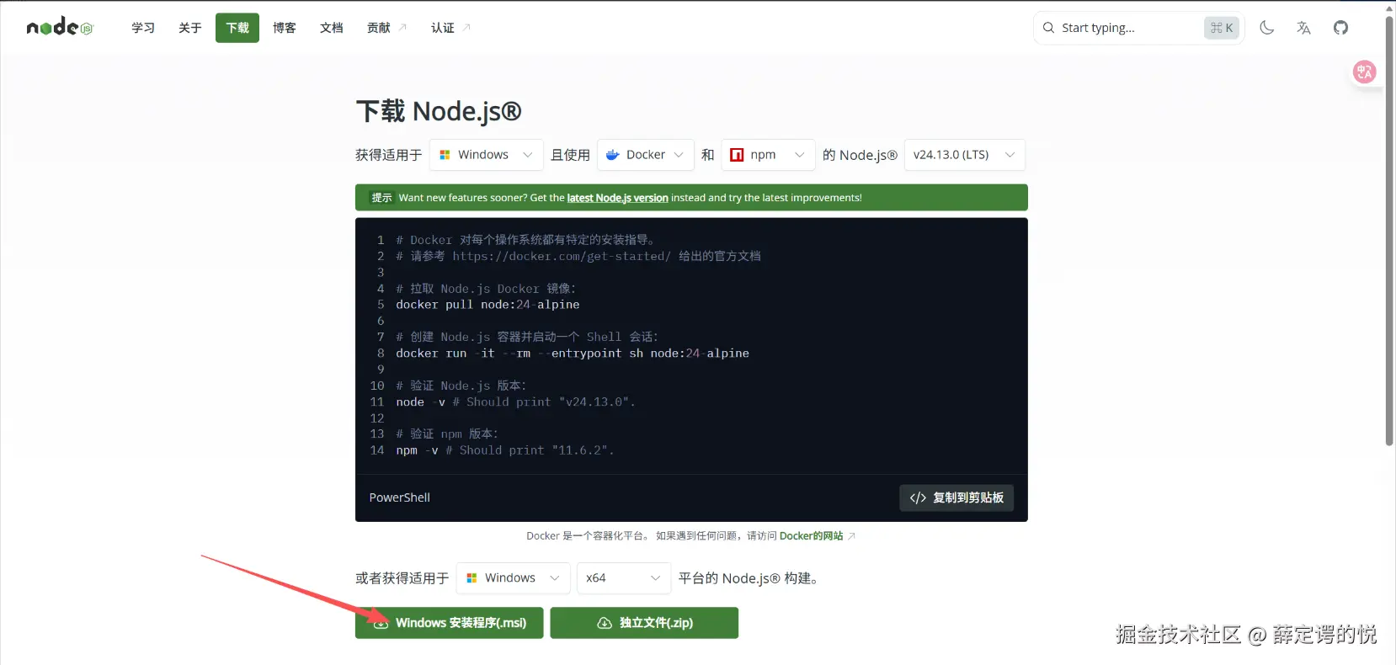Click code line 'npm -v'
1396x665 pixels.
coord(504,450)
